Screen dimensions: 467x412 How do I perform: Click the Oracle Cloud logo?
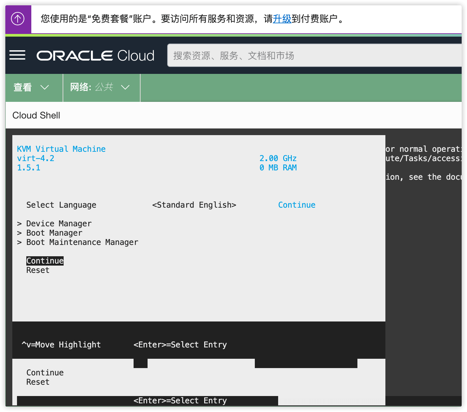(x=95, y=56)
